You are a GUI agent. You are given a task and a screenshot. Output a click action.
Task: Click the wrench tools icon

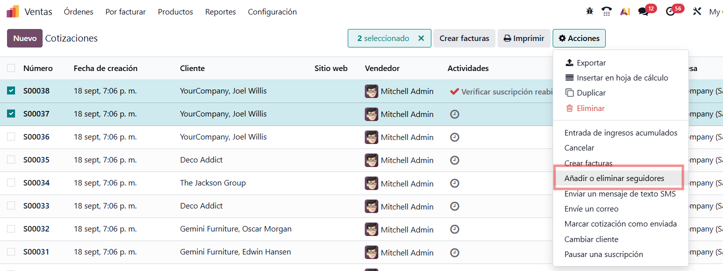697,11
